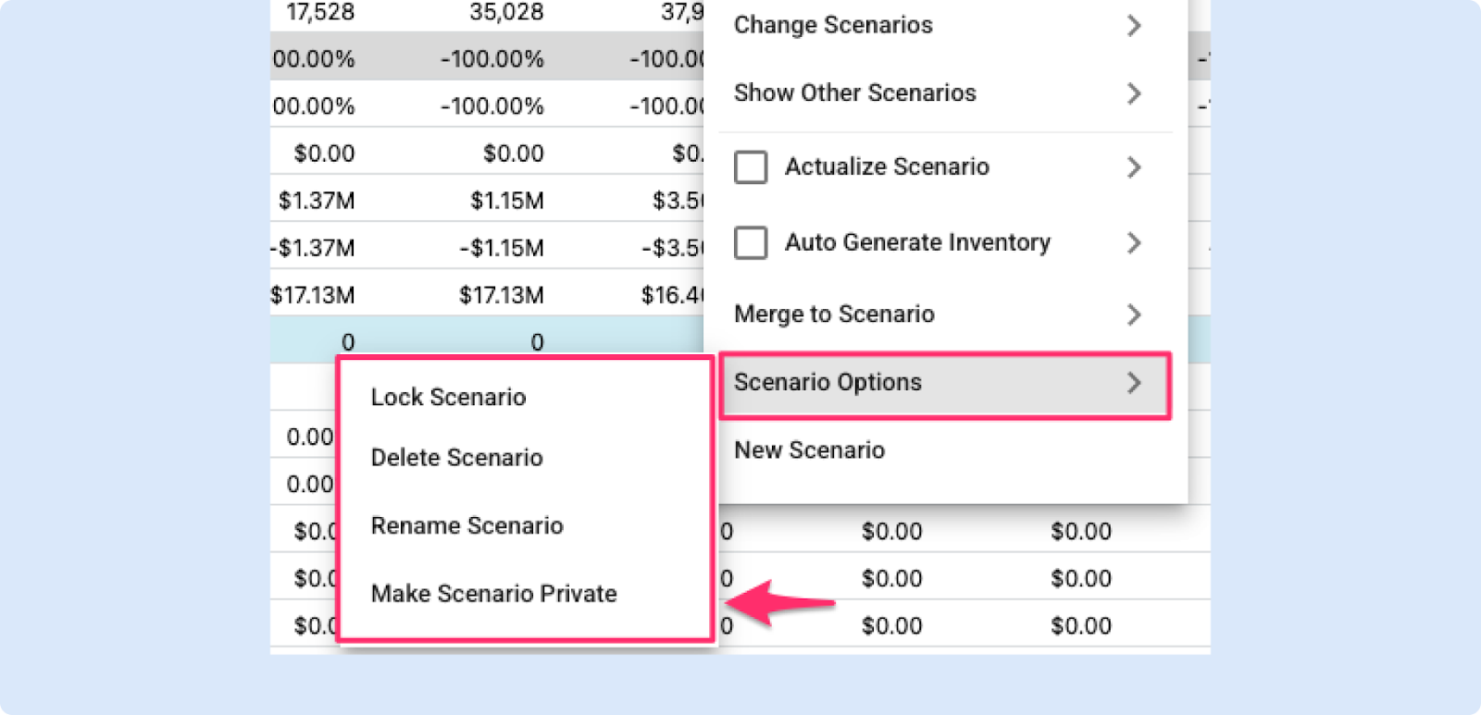Click the arrow next to Auto Generate Inventory
Screen dimensions: 1481x715
click(x=1134, y=242)
